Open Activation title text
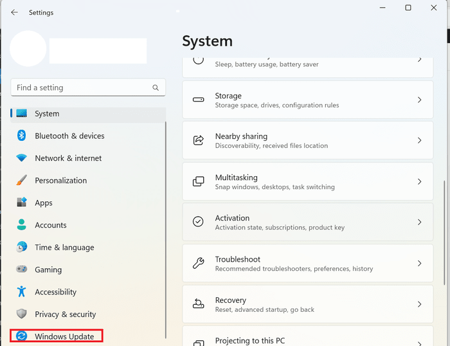The width and height of the screenshot is (450, 346). point(233,218)
